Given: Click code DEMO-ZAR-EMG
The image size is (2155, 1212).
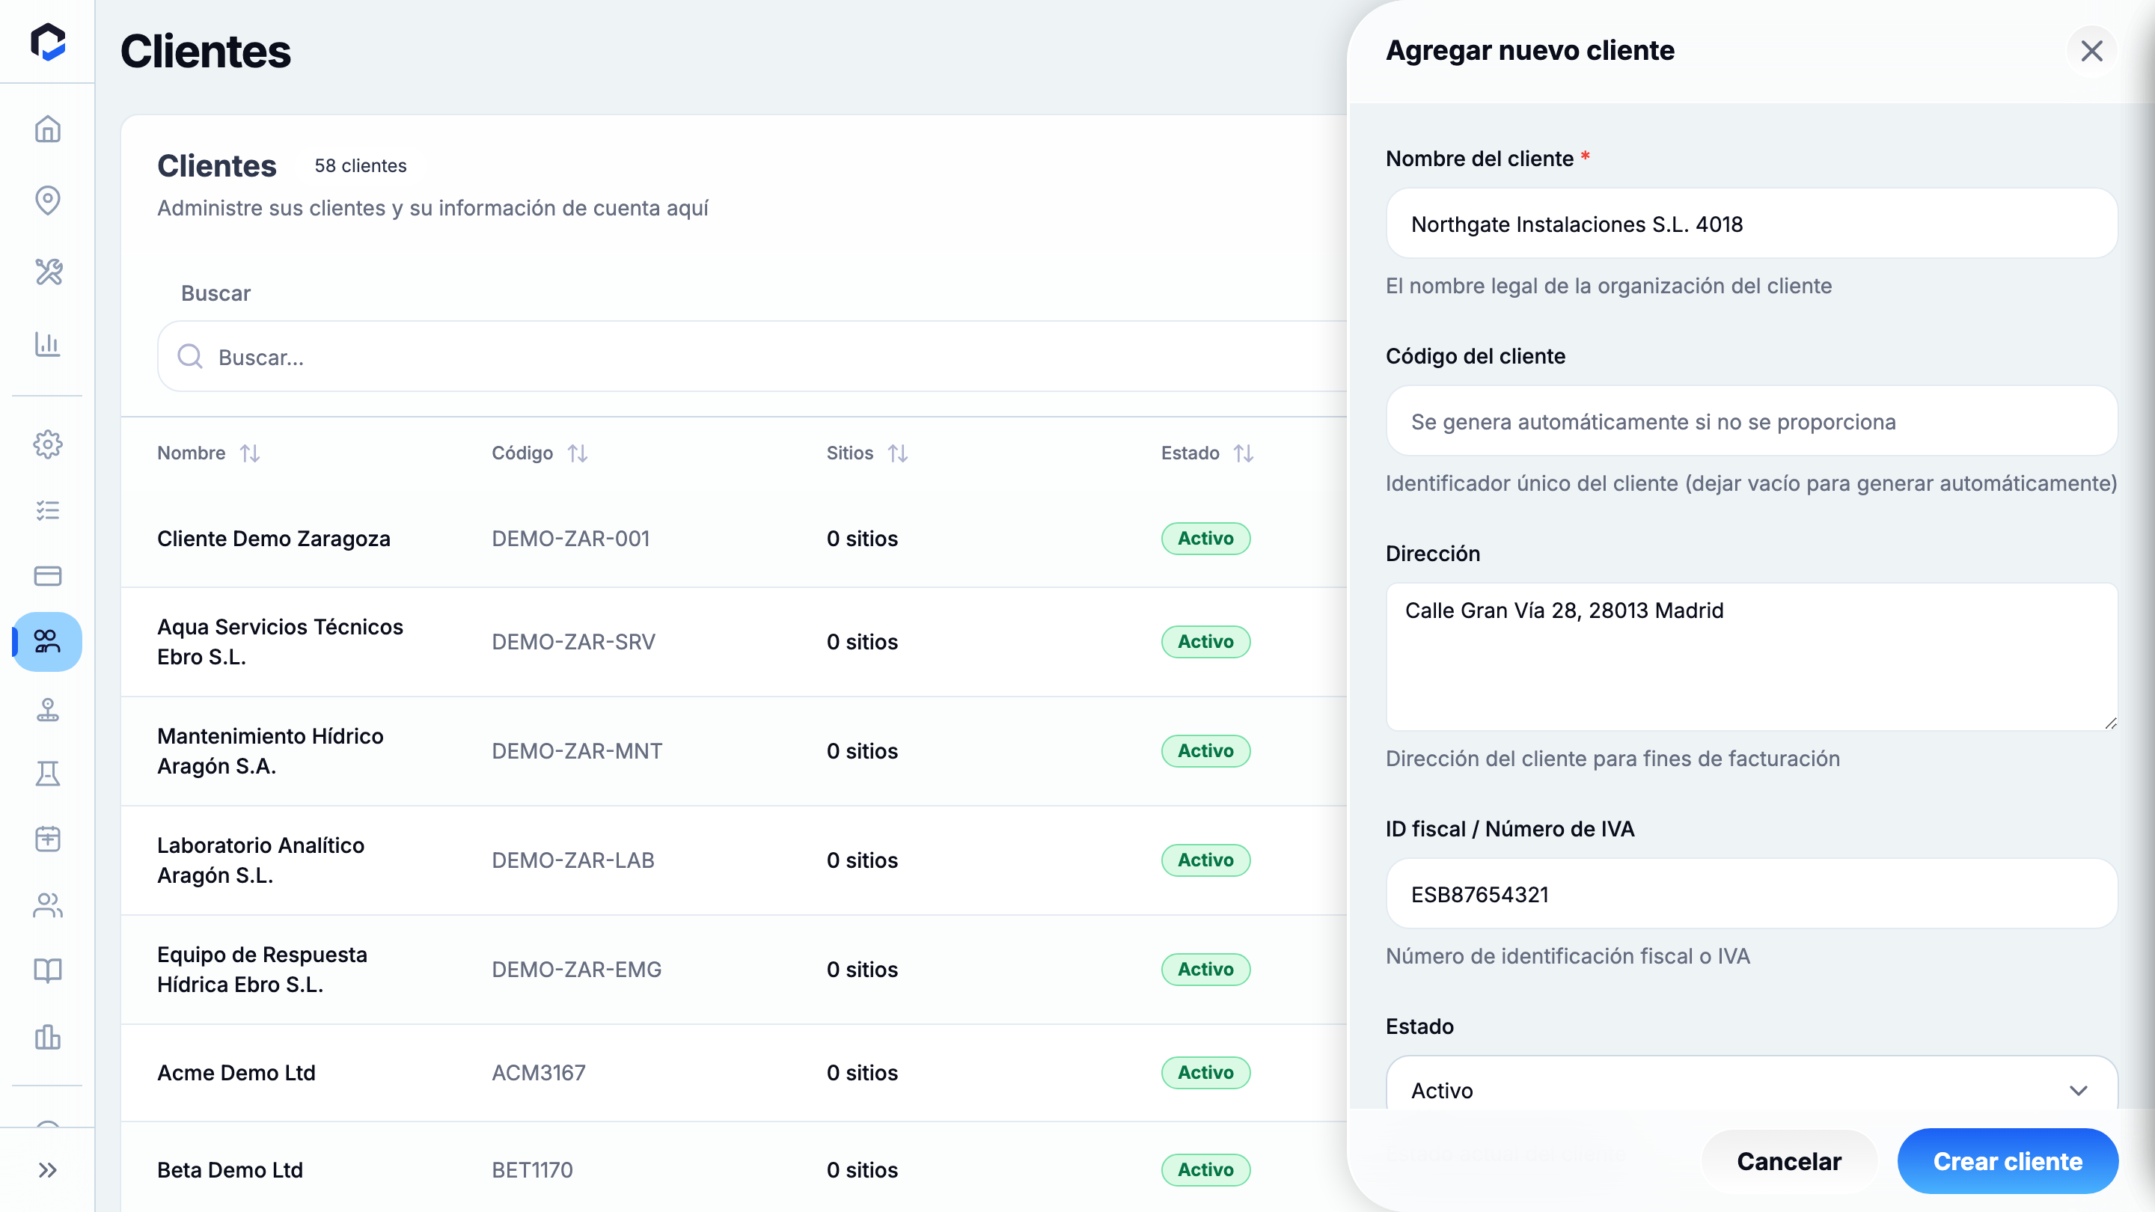Looking at the screenshot, I should (x=576, y=970).
